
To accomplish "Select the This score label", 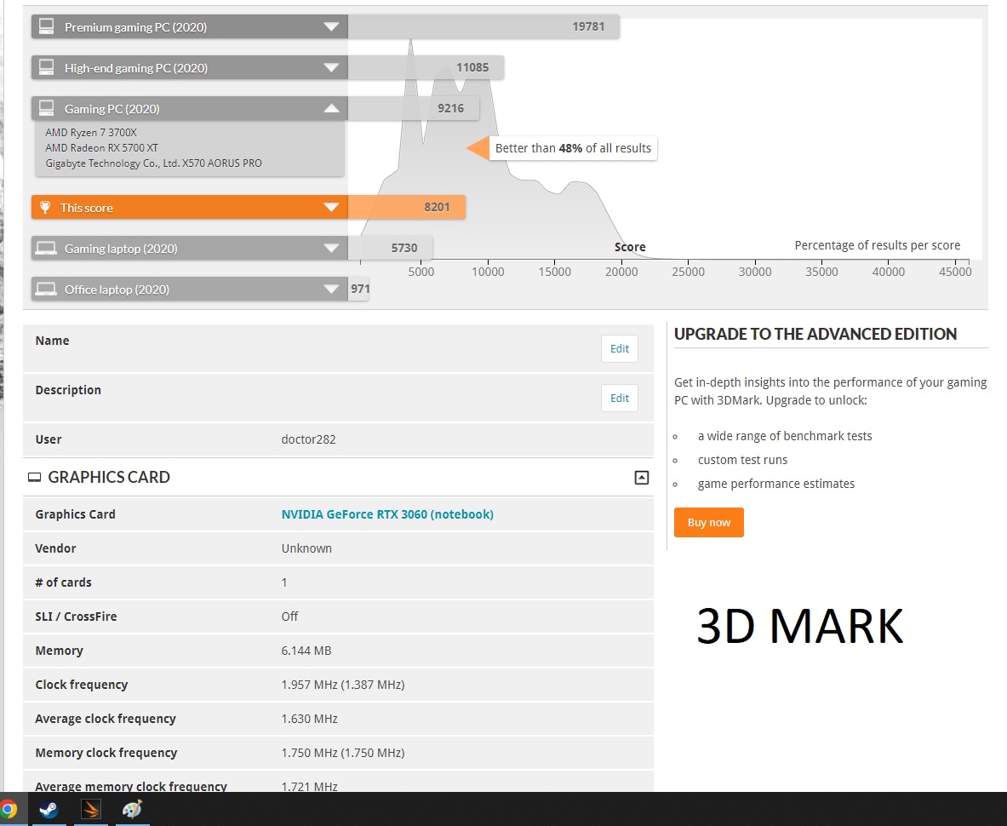I will [x=87, y=208].
